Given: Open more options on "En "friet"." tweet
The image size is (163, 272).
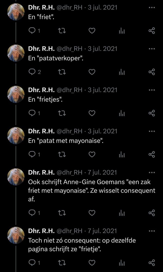Looking at the screenshot, I should point(152,8).
